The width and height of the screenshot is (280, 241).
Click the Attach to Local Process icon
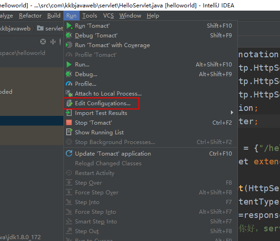click(x=69, y=93)
